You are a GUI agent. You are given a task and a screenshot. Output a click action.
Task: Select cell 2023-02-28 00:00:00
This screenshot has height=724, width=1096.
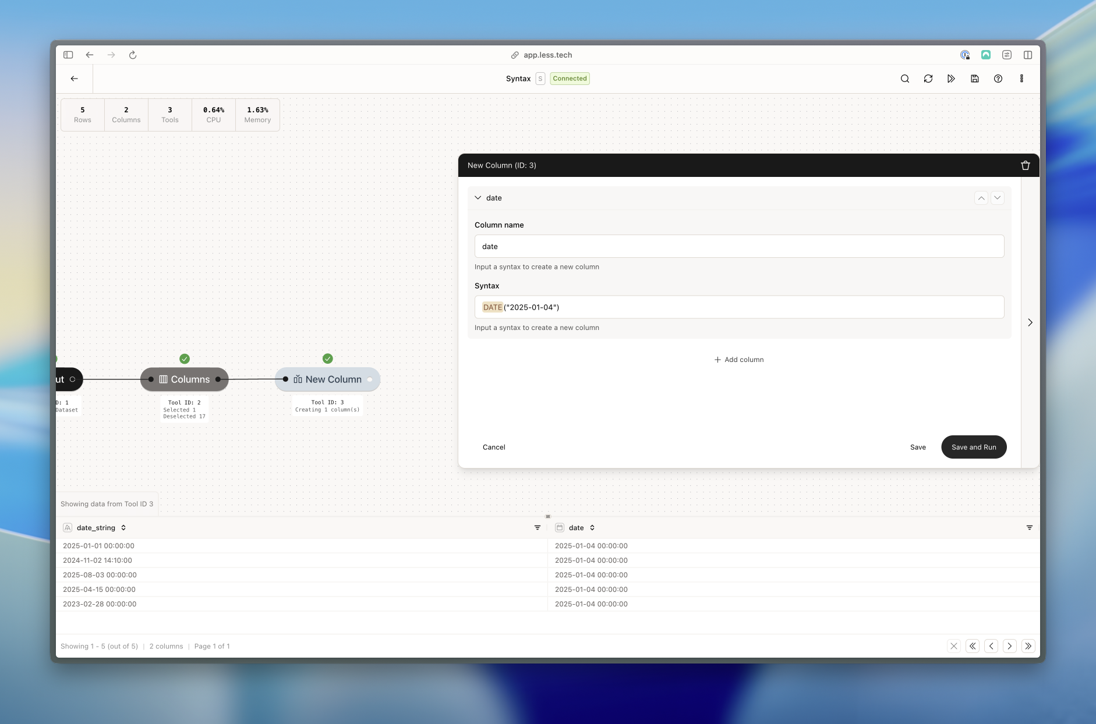point(302,604)
